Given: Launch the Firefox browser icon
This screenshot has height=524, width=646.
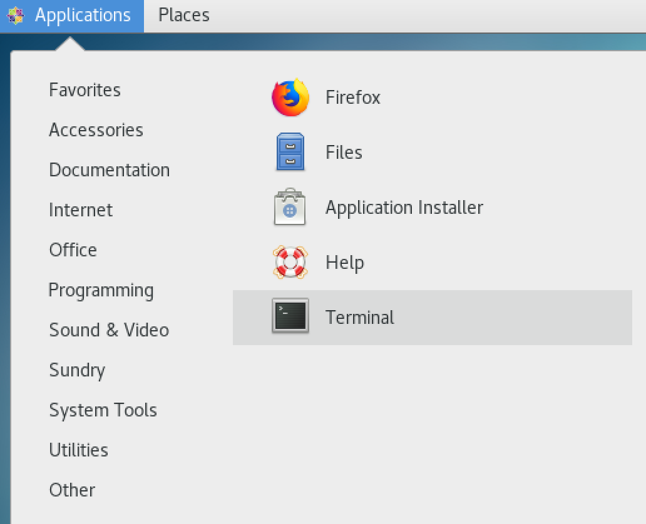Looking at the screenshot, I should 290,98.
